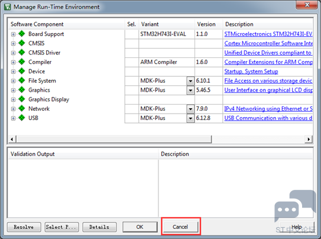Click the Version column header
321x239 pixels.
[209, 24]
